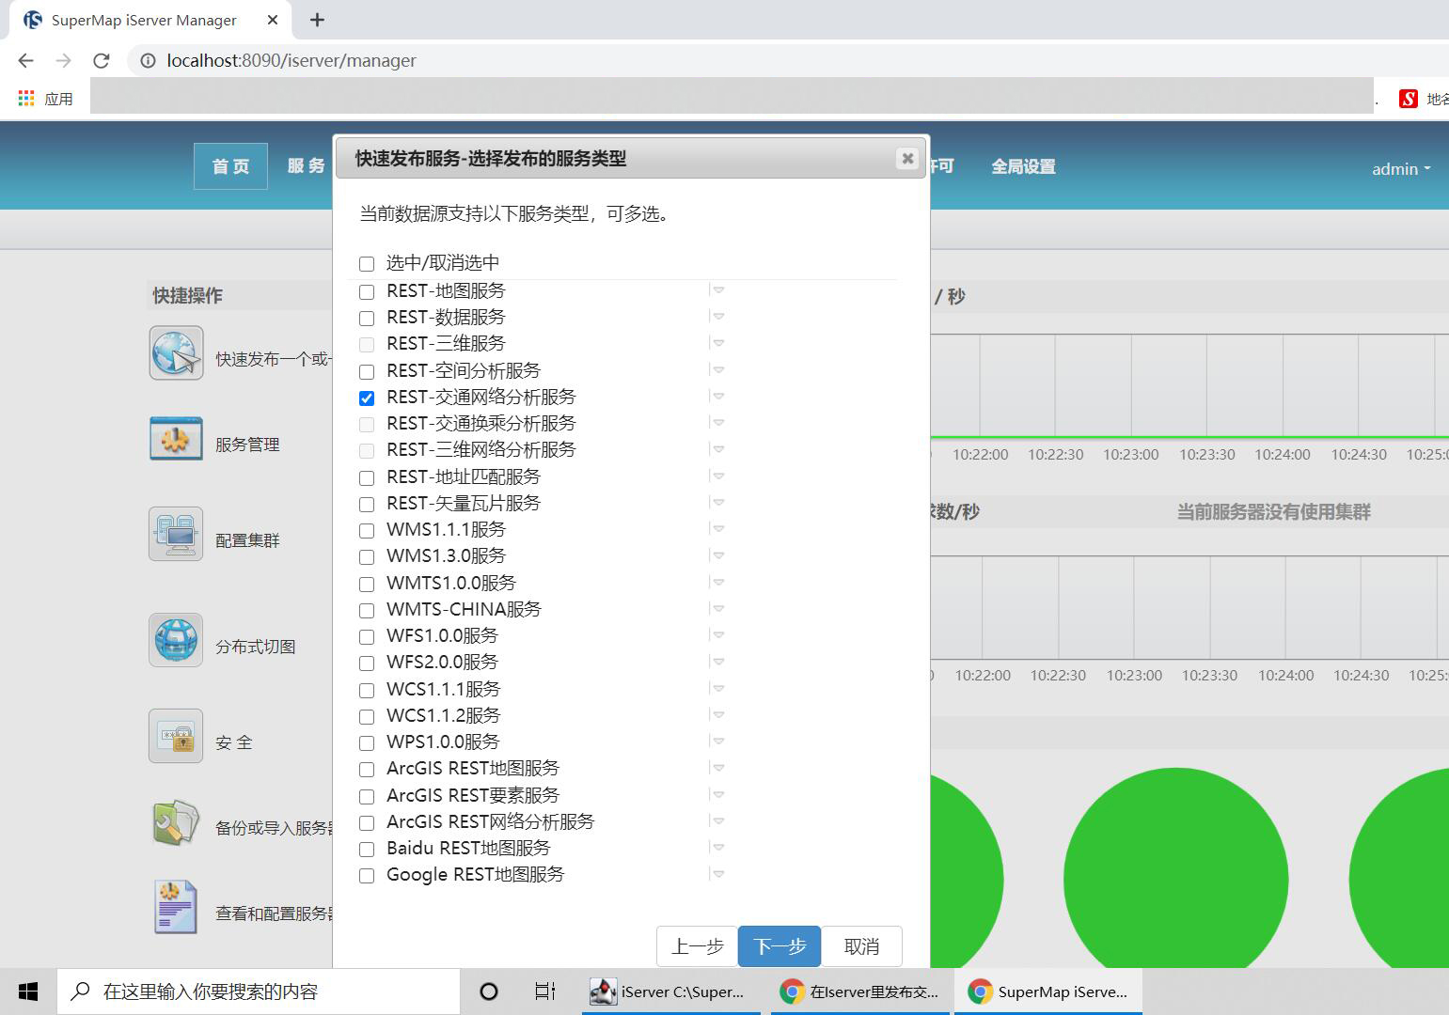Viewport: 1449px width, 1015px height.
Task: Go to 首页 tab
Action: click(230, 166)
